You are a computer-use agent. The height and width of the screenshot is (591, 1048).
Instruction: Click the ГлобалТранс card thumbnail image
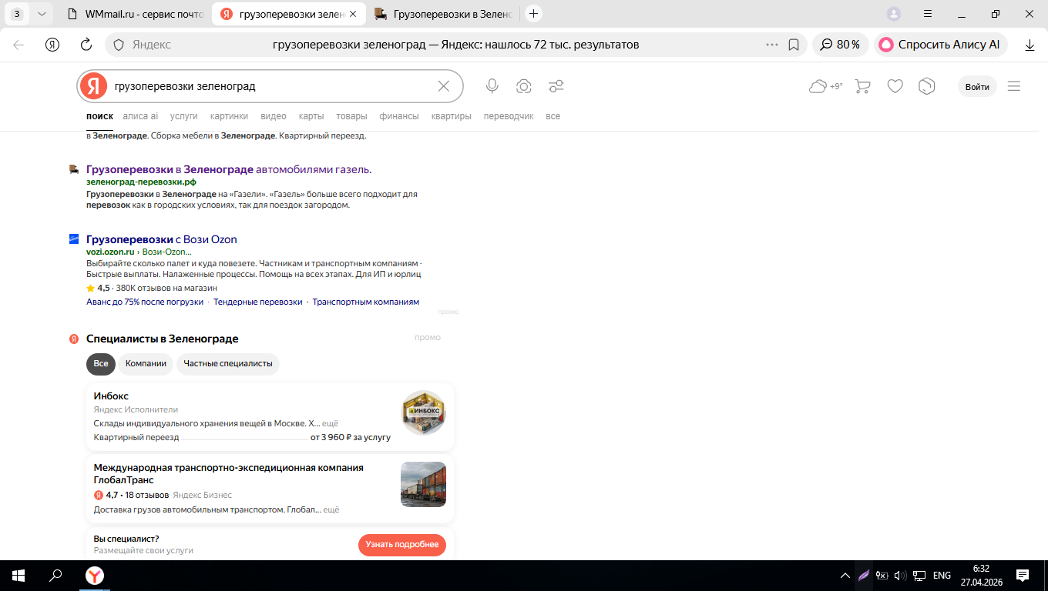tap(424, 484)
